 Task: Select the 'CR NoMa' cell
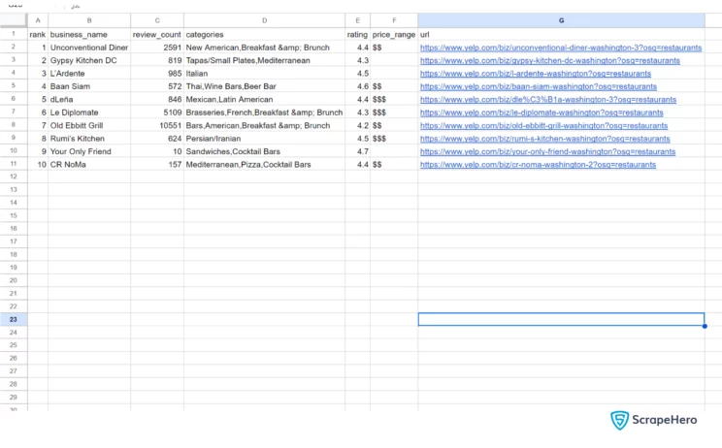tap(89, 164)
